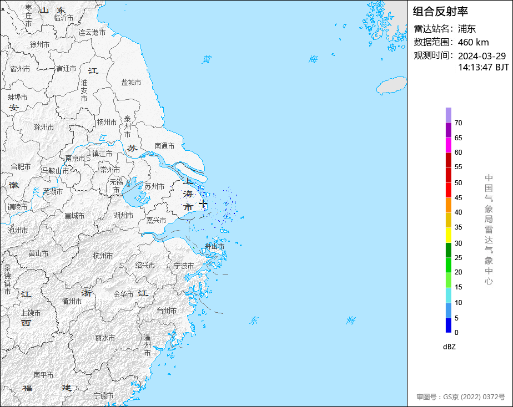Click the 黄 sea label
The image size is (513, 407).
tap(207, 59)
